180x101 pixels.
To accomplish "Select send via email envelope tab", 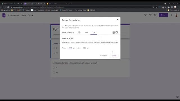I will [79, 33].
